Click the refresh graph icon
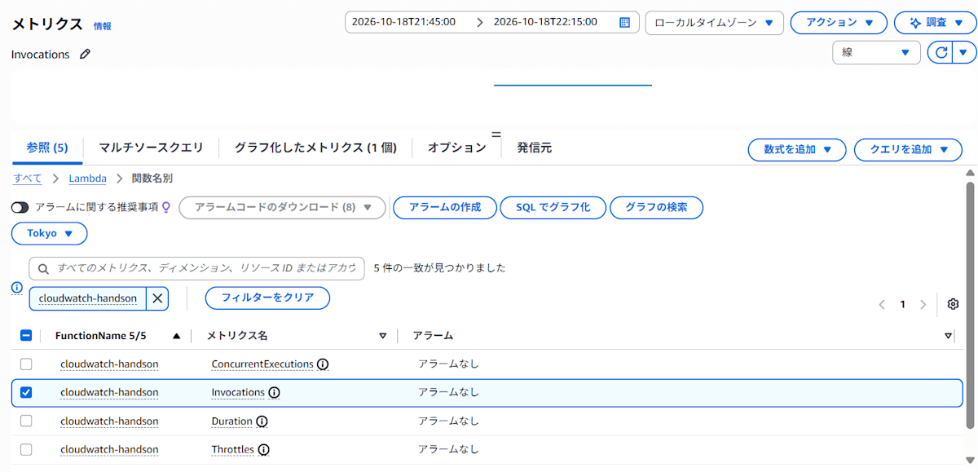 click(x=941, y=52)
